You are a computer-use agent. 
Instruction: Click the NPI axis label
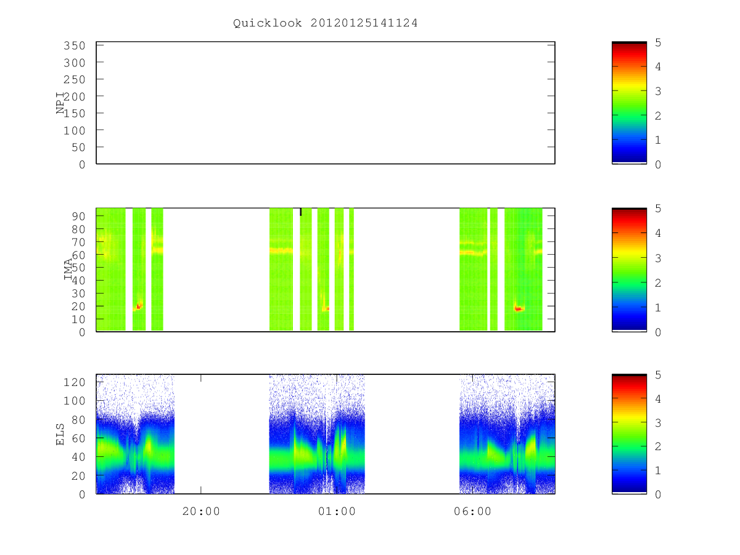pos(60,103)
